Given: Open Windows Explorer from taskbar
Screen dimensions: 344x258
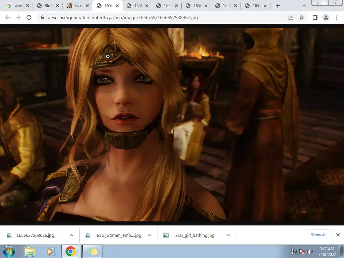Looking at the screenshot, I should 30,251.
